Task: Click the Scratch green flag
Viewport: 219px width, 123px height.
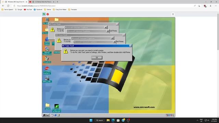Action: click(44, 14)
